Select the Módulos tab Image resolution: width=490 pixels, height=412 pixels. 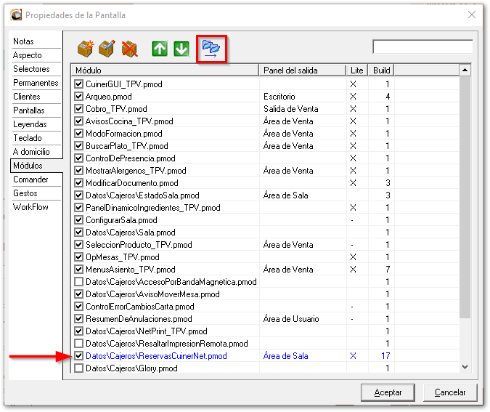coord(36,166)
